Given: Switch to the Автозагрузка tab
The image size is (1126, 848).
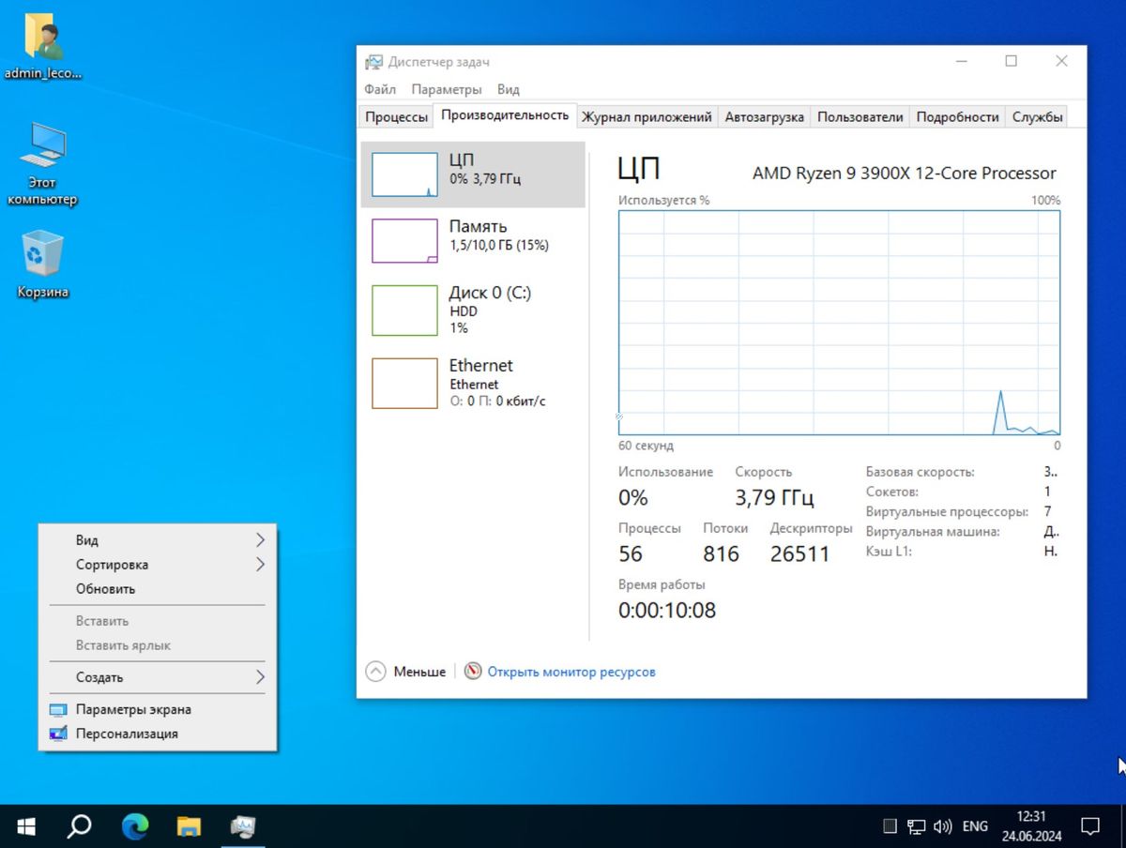Looking at the screenshot, I should 764,117.
